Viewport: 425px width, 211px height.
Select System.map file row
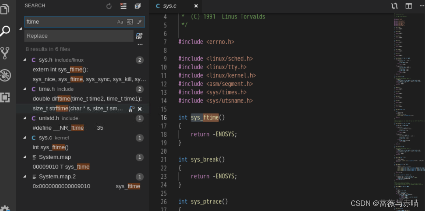point(82,157)
